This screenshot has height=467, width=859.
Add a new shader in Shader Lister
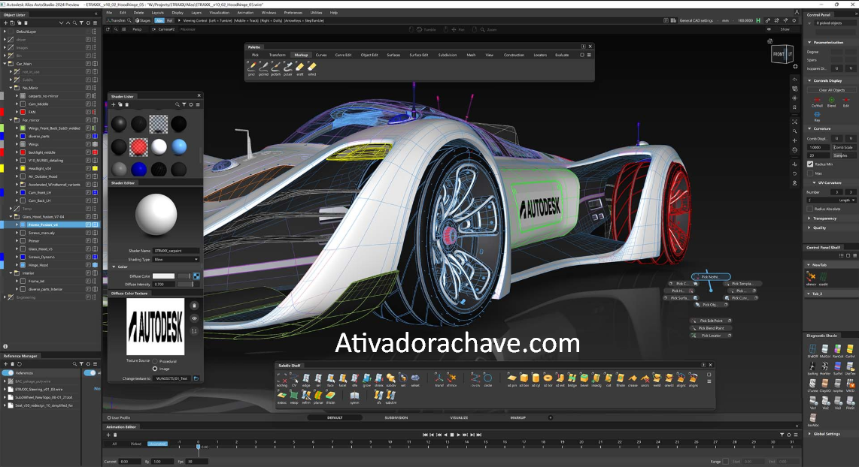pyautogui.click(x=114, y=104)
